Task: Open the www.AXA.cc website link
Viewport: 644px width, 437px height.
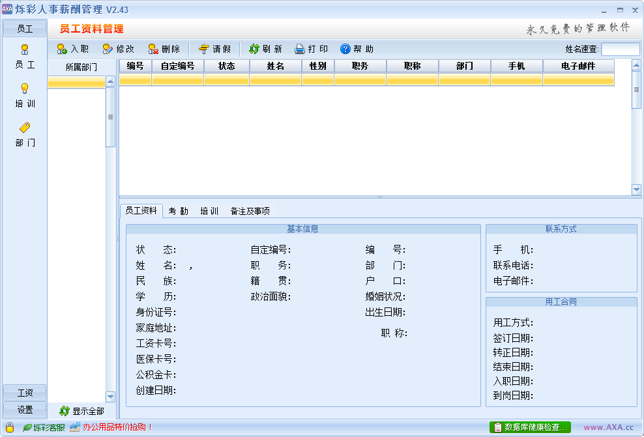Action: 609,427
